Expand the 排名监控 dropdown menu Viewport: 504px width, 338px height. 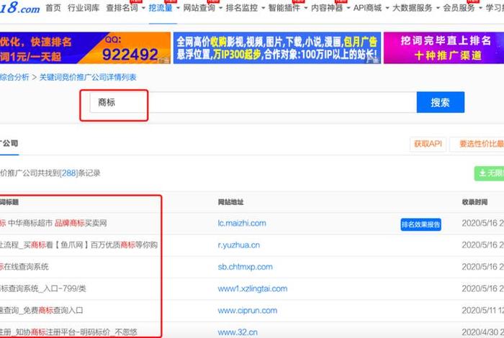pyautogui.click(x=246, y=8)
